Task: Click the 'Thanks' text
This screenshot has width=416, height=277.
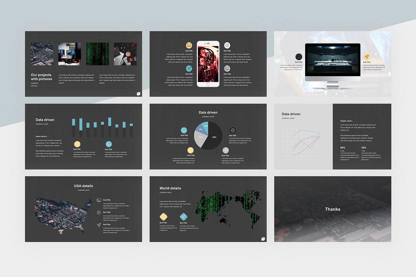Action: [x=333, y=209]
